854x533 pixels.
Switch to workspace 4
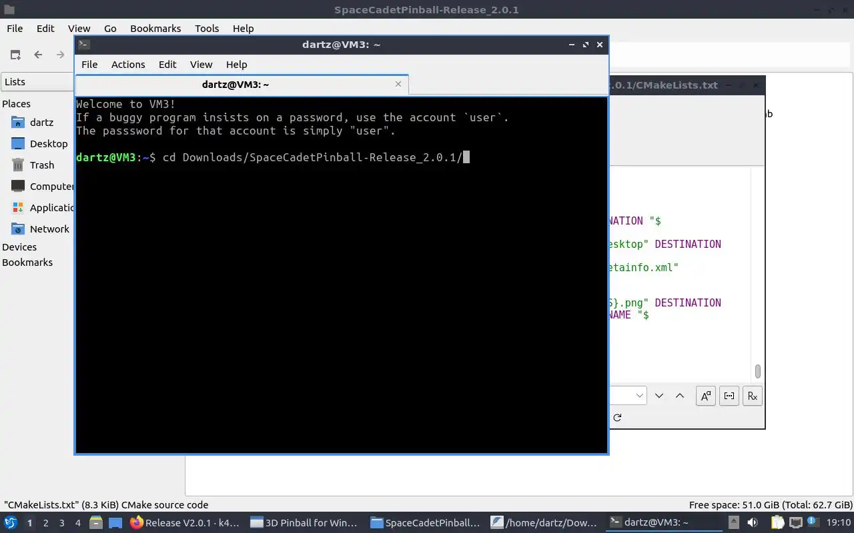point(77,523)
